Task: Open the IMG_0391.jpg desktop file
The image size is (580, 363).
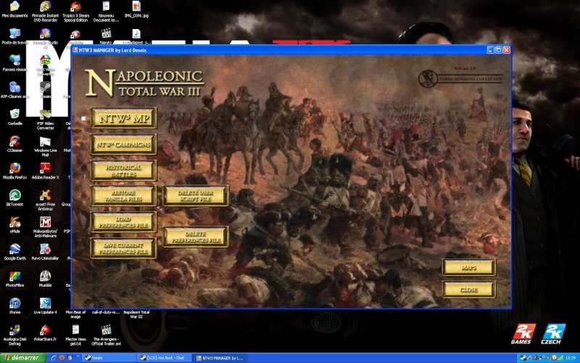Action: pos(136,9)
